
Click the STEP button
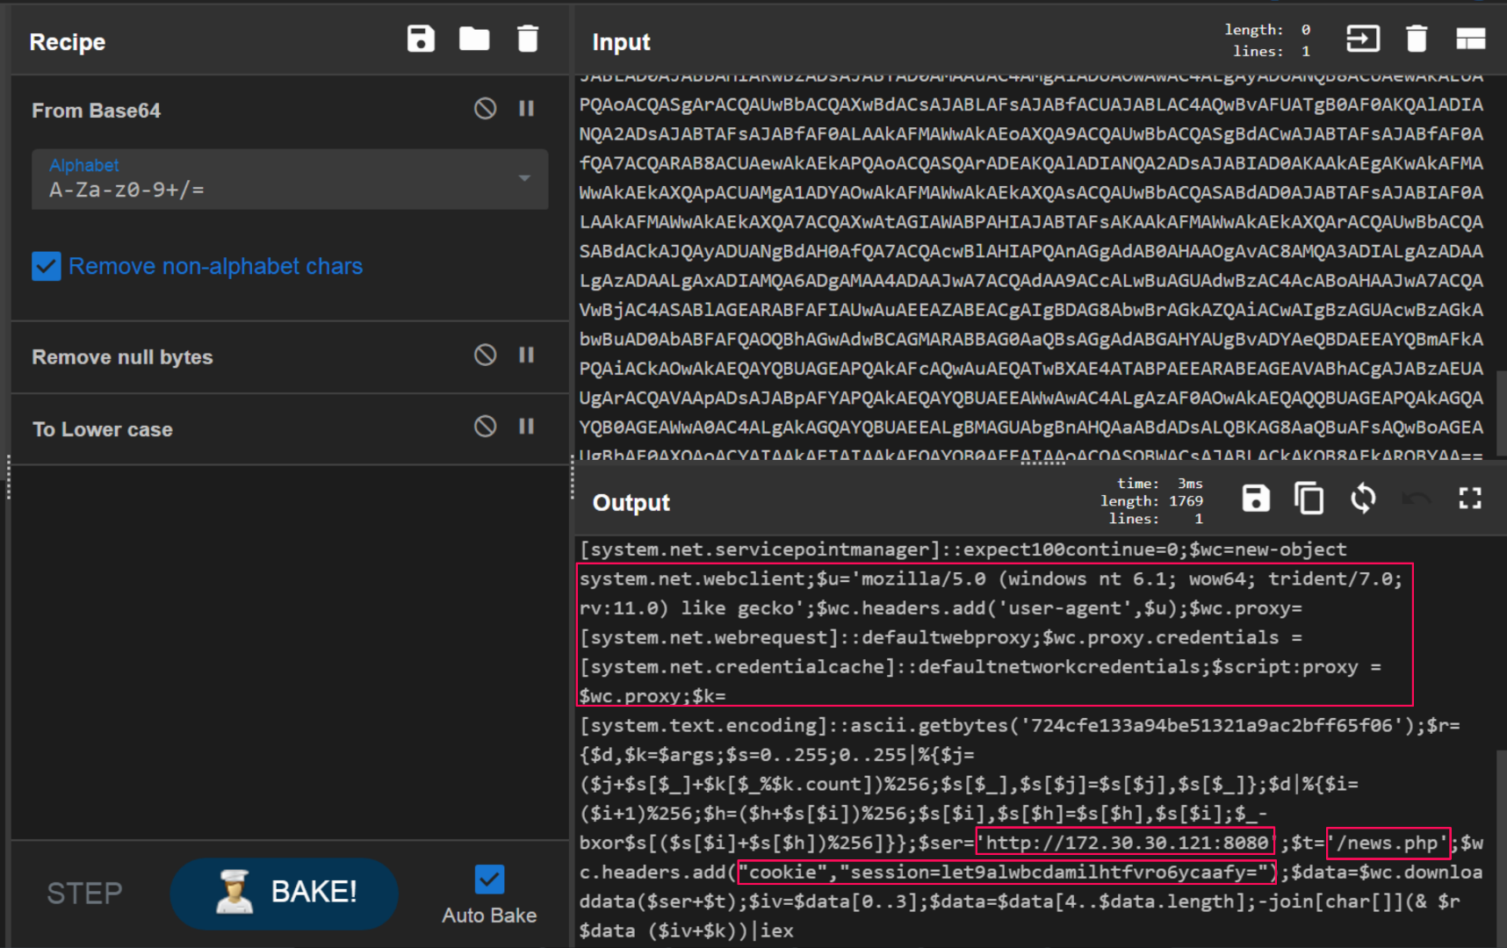pos(83,894)
